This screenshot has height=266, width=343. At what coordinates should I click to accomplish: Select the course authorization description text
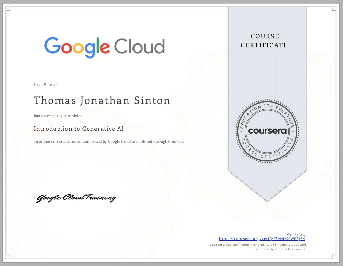click(x=109, y=141)
